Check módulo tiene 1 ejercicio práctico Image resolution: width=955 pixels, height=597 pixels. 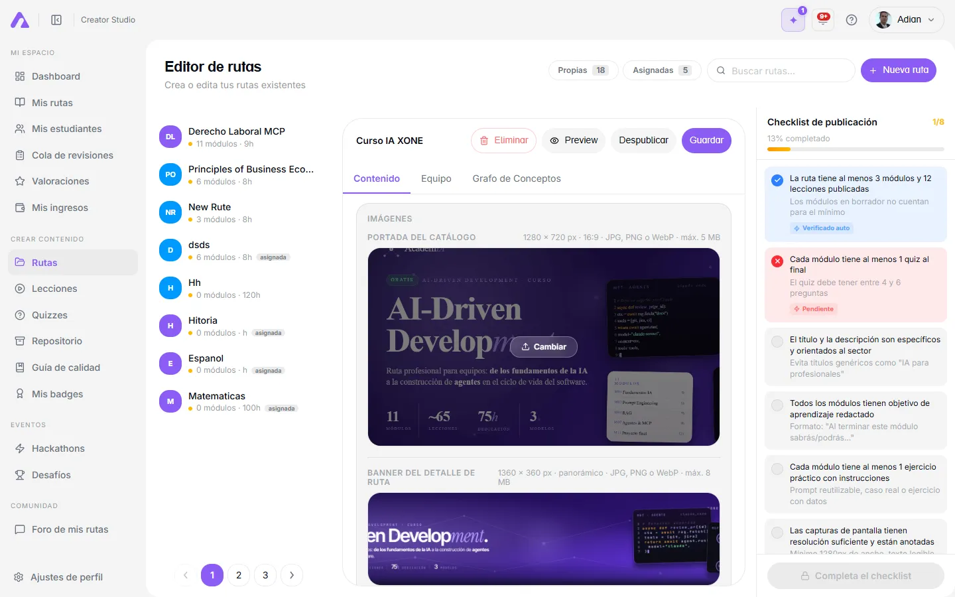pos(777,469)
